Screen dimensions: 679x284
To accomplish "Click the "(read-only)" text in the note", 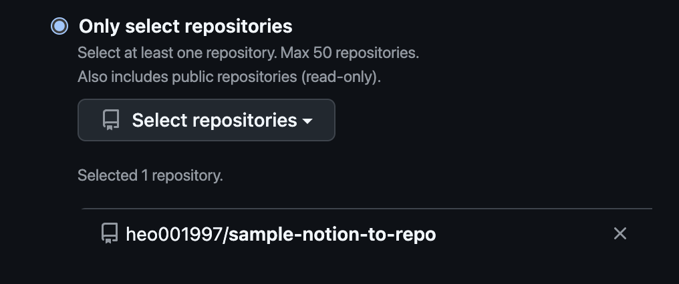I will point(341,77).
